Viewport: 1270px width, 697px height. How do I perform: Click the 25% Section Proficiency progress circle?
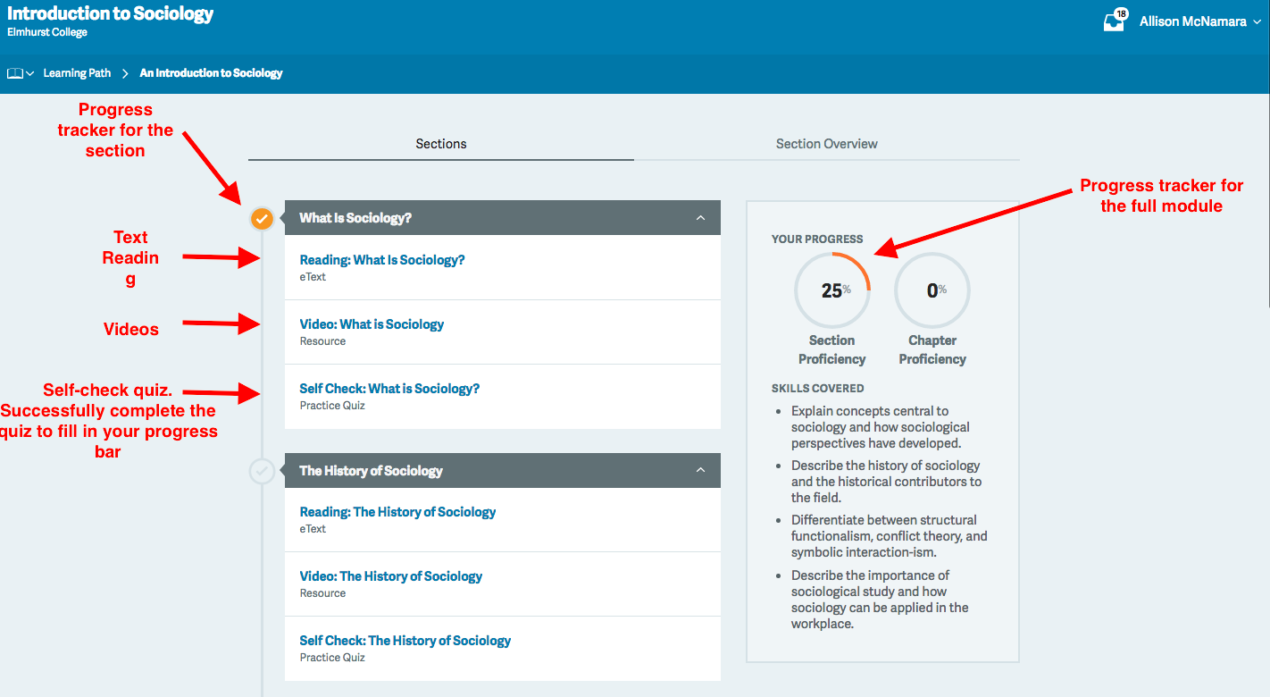click(x=831, y=290)
